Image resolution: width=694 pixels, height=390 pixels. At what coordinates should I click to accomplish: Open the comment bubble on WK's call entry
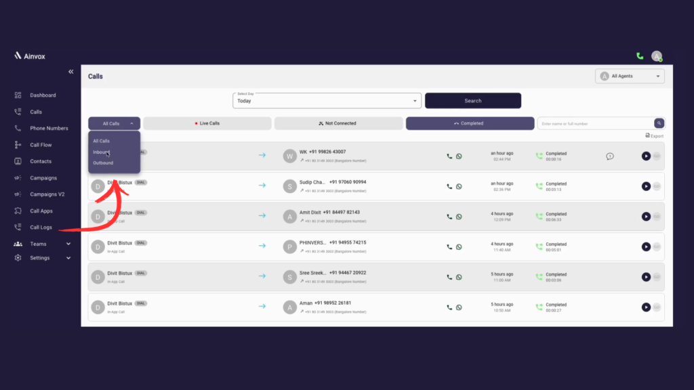pos(609,156)
